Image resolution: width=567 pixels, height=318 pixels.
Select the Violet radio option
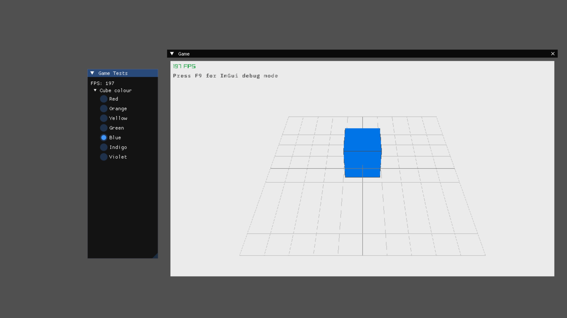tap(103, 157)
